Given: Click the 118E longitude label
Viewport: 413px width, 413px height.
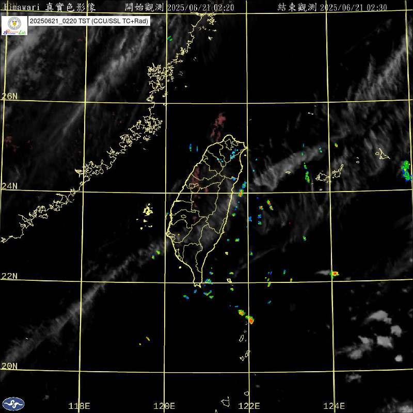Looking at the screenshot, I should 80,406.
